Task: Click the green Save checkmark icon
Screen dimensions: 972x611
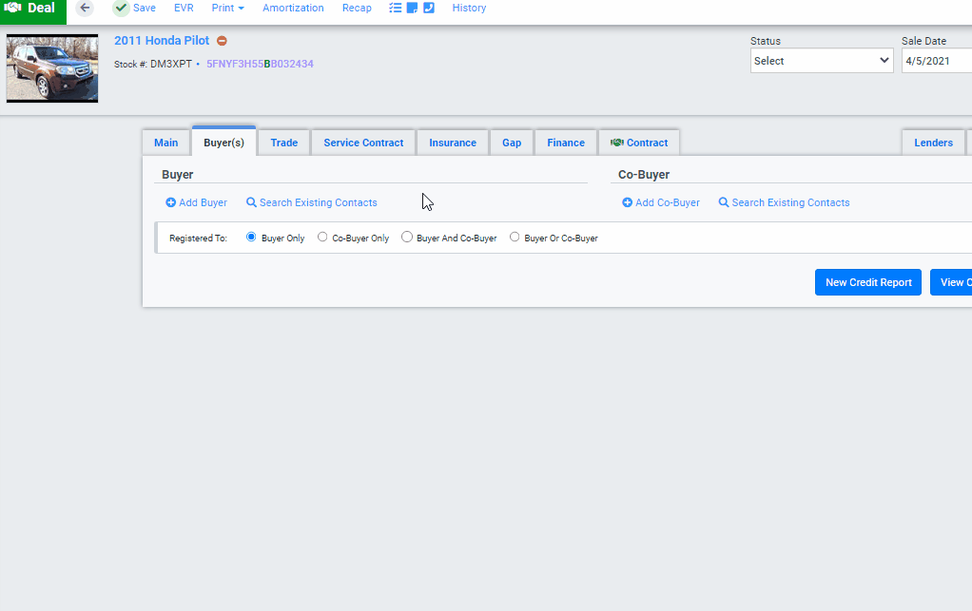Action: [x=121, y=8]
